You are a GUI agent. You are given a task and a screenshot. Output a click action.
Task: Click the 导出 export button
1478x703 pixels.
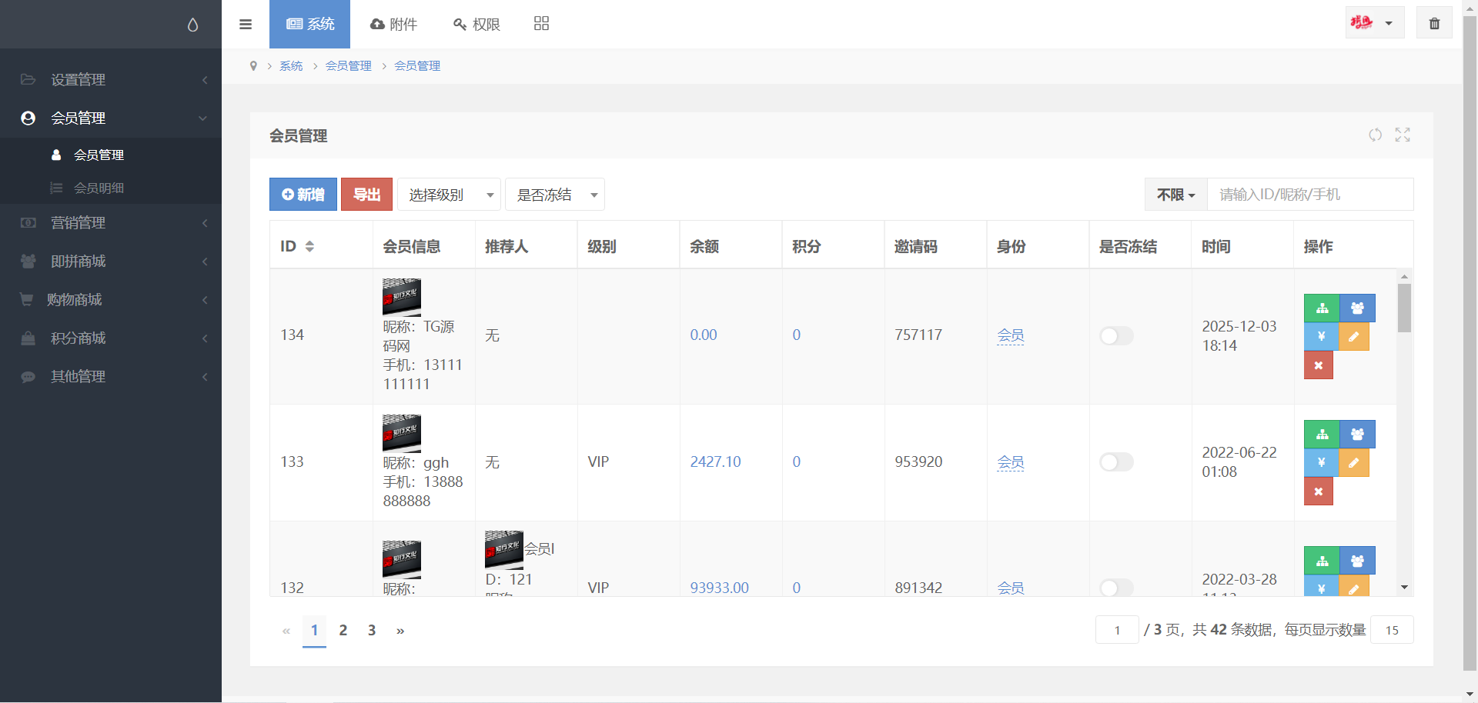[366, 195]
